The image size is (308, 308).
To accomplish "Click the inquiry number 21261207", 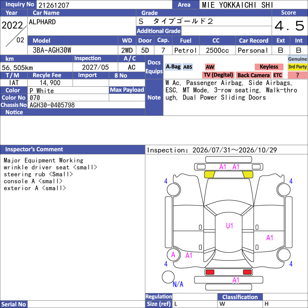I will point(54,5).
